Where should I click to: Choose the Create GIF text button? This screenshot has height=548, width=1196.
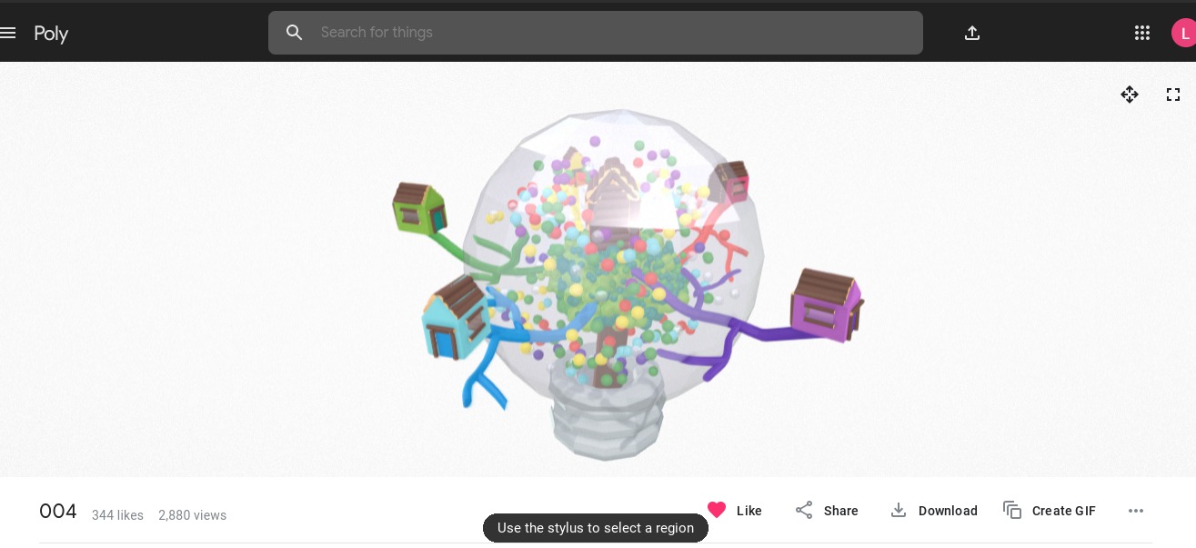pos(1064,511)
